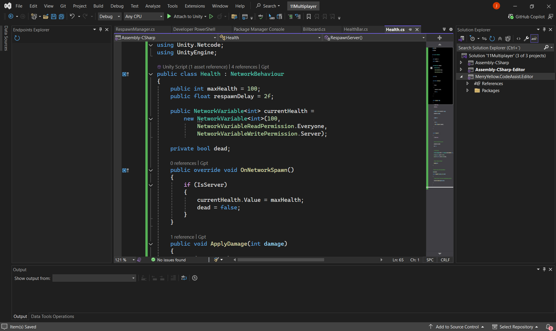Open the Solution Explorer properties wrench
The width and height of the screenshot is (556, 331).
click(x=526, y=39)
